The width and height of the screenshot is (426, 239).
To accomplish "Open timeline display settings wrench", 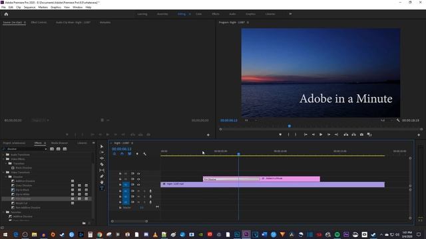I will coord(145,154).
